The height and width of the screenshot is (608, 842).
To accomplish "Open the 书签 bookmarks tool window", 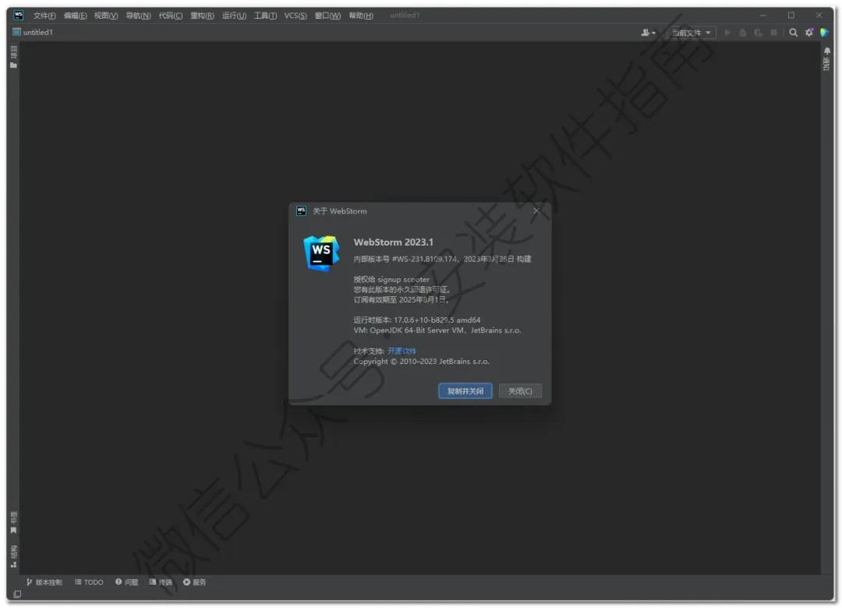I will 13,522.
